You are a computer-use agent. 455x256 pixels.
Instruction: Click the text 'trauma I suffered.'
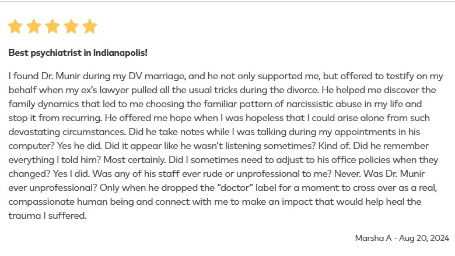pos(47,216)
